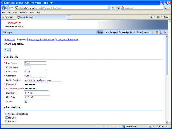Click the End Date field
172x129 pixels.
37,97
